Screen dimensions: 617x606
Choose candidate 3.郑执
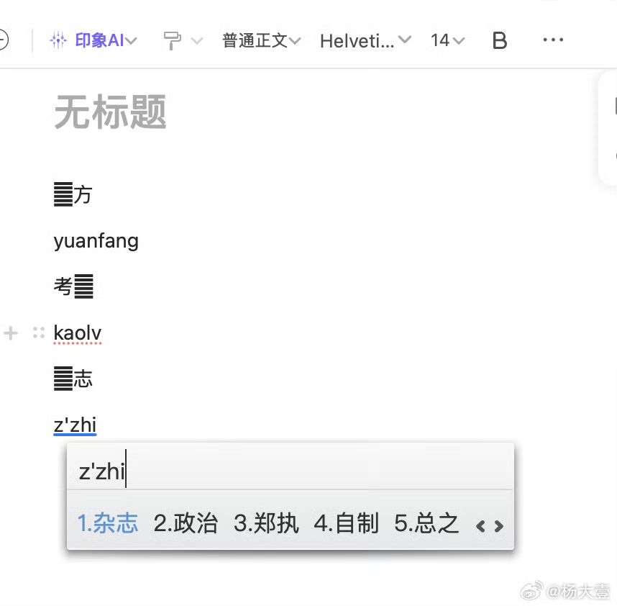click(266, 523)
